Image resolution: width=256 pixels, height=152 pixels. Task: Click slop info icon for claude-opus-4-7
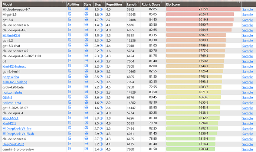point(101,10)
